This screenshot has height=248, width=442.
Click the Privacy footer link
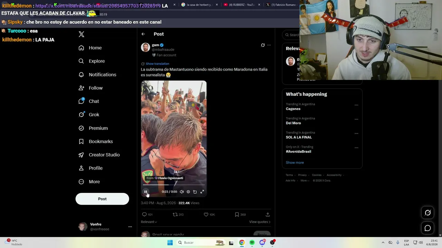302,175
